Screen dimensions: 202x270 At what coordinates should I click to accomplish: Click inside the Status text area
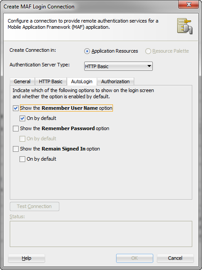pos(101,234)
